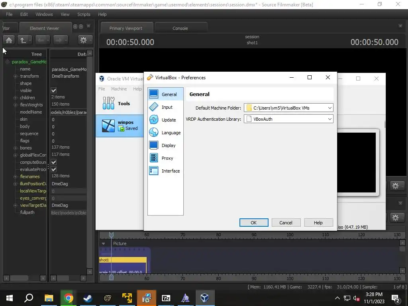Image resolution: width=408 pixels, height=306 pixels.
Task: Toggle the computeBounds checkbox
Action: pyautogui.click(x=54, y=162)
